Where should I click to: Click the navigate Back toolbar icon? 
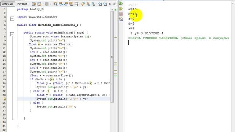point(39,4)
